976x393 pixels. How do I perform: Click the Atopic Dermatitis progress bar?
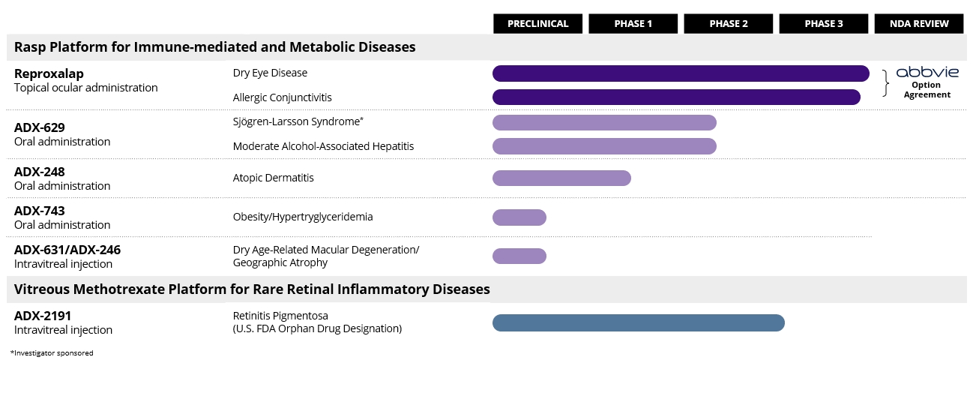click(561, 178)
